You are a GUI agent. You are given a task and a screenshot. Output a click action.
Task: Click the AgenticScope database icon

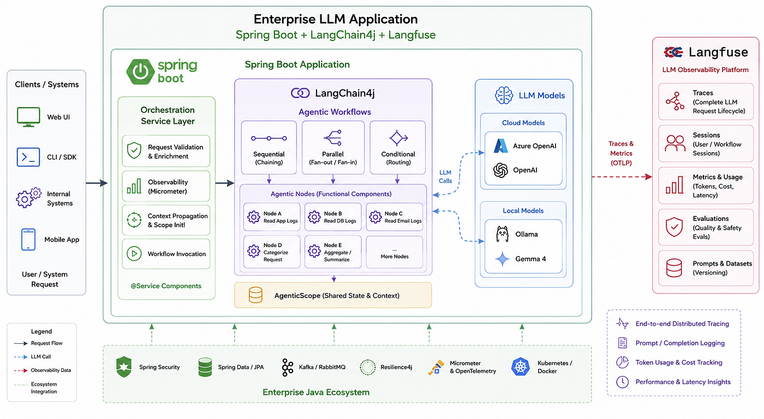255,295
